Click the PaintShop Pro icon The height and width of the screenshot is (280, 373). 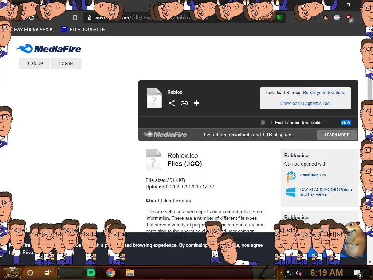tap(291, 177)
